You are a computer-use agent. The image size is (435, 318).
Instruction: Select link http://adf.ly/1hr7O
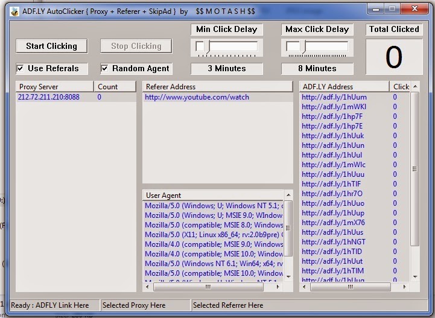332,194
